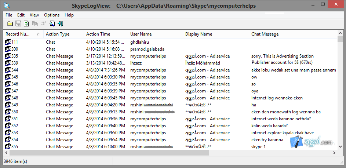Click the record icon of row 111
The width and height of the screenshot is (346, 168).
[8, 42]
